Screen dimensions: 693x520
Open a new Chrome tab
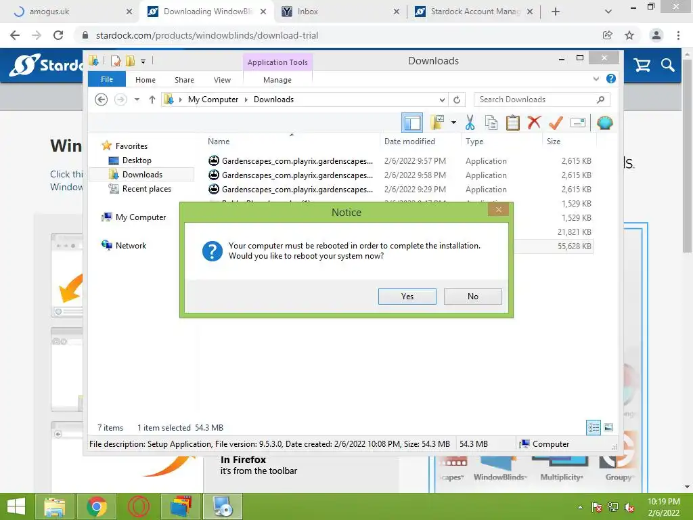click(x=556, y=12)
